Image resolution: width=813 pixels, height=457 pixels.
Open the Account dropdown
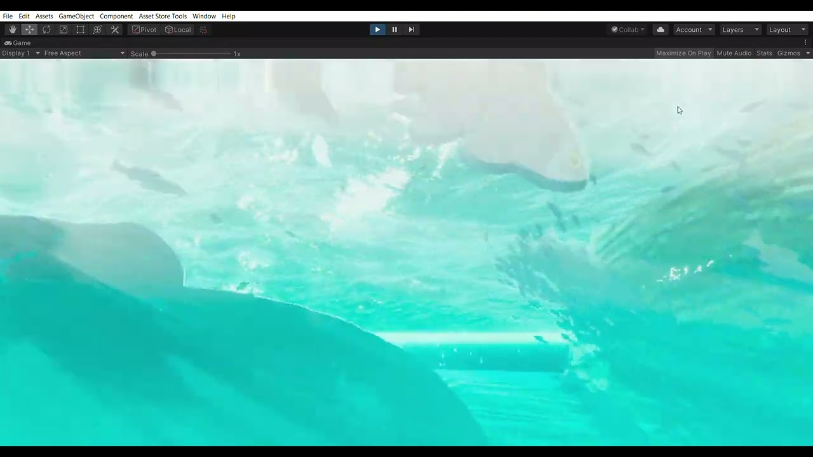694,30
